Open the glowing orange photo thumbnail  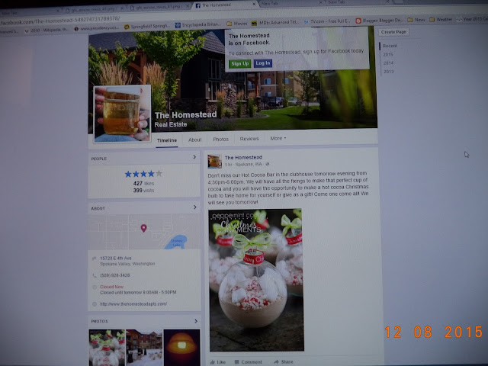point(181,348)
